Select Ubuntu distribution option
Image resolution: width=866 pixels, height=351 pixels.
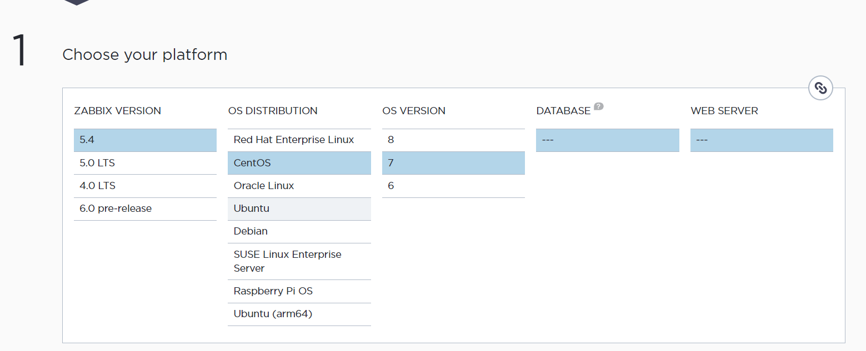click(299, 208)
